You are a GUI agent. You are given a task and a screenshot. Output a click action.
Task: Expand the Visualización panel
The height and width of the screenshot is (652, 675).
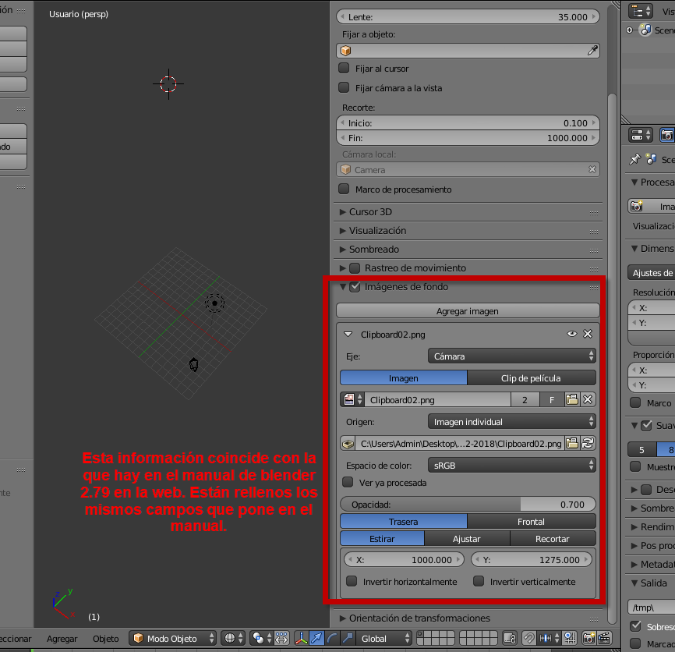pyautogui.click(x=343, y=230)
